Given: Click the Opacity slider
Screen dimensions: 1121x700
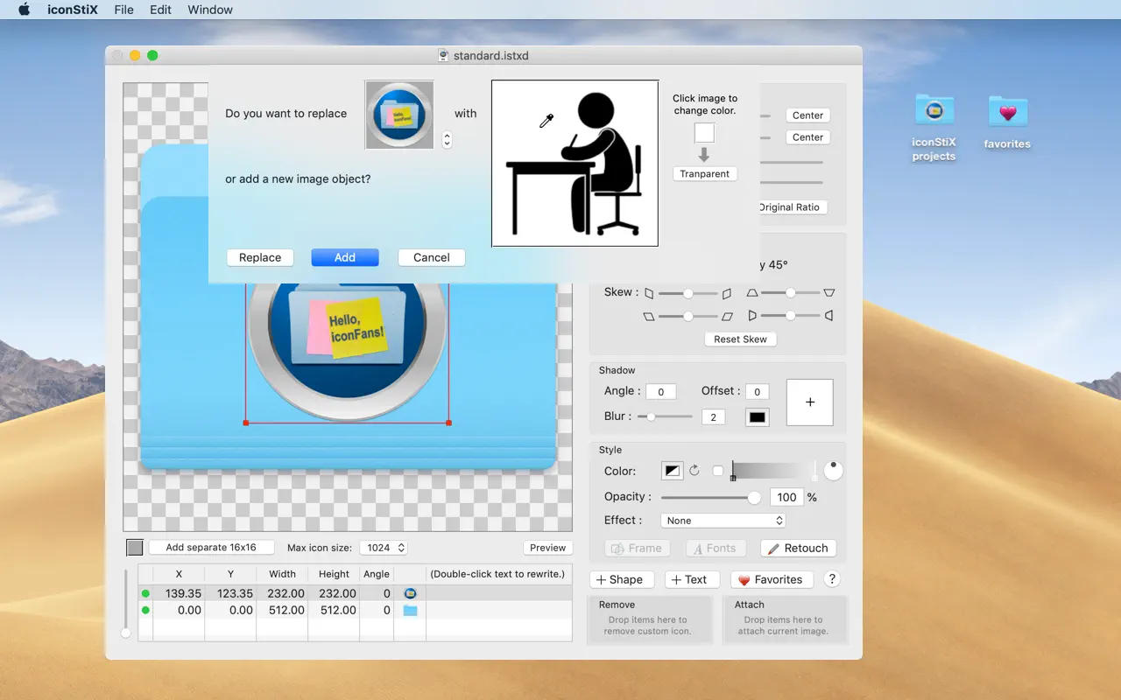Looking at the screenshot, I should pyautogui.click(x=711, y=497).
